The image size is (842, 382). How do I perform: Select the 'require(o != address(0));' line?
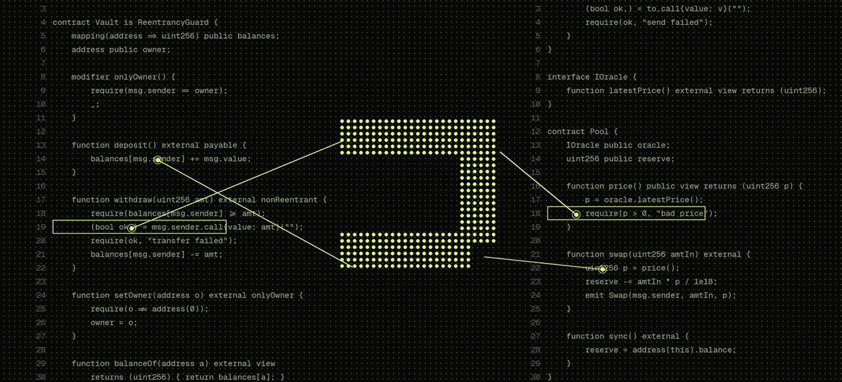coord(150,309)
